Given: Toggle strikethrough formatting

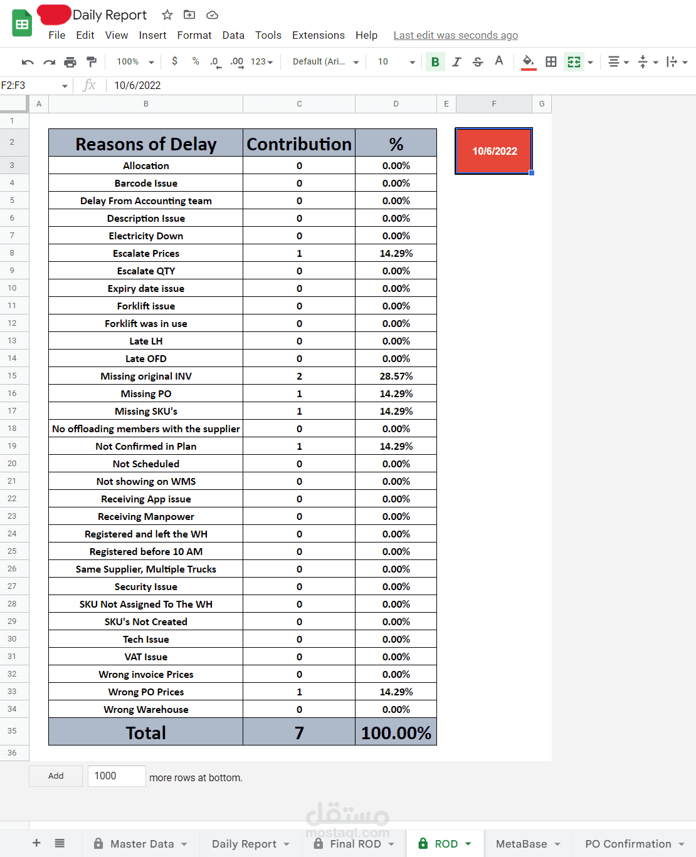Looking at the screenshot, I should (x=478, y=62).
